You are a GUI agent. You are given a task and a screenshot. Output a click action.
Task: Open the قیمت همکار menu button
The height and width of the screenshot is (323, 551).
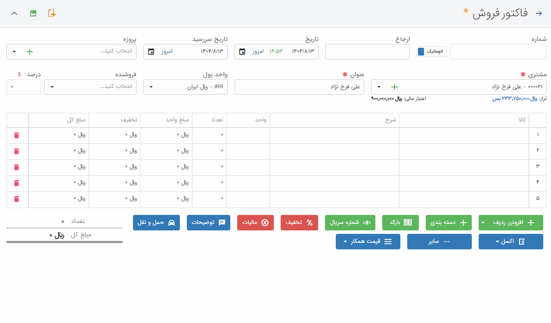point(368,242)
